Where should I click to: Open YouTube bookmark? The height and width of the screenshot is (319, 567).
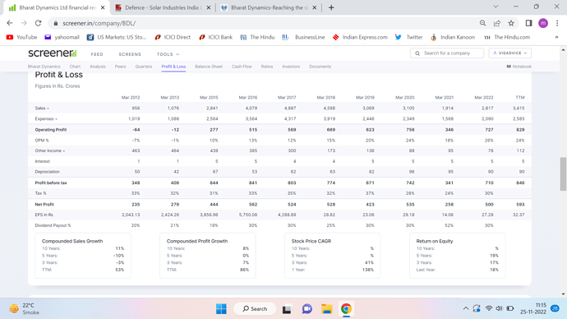(x=21, y=37)
